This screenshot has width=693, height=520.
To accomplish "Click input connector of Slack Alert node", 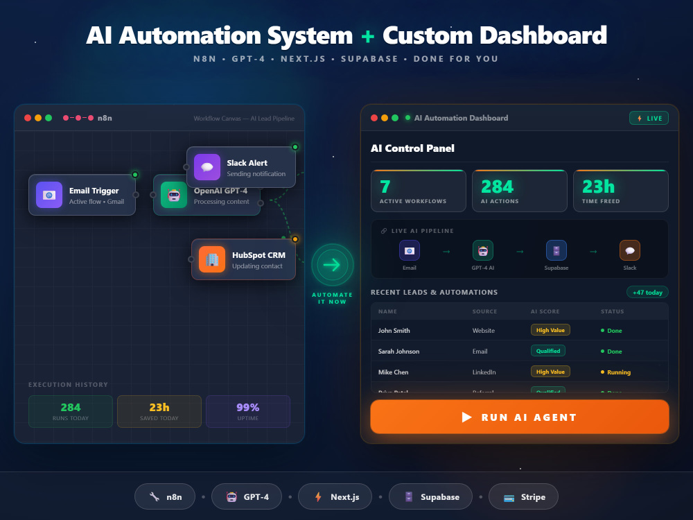I will pos(186,167).
